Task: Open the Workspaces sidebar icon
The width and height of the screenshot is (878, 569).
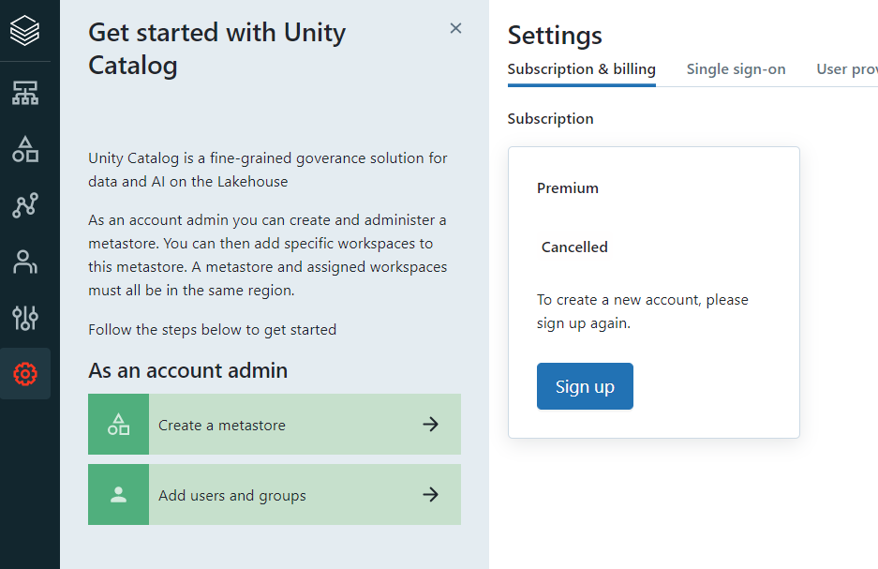Action: point(25,93)
